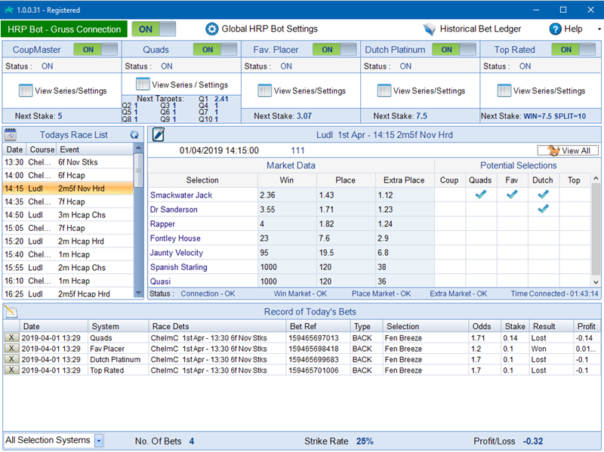This screenshot has height=452, width=604.
Task: Click Quads checkmark for Smackwater Jack
Action: coord(480,195)
